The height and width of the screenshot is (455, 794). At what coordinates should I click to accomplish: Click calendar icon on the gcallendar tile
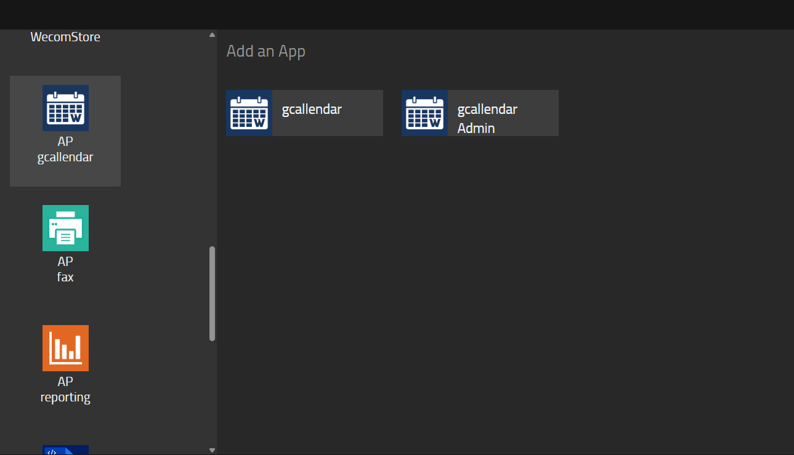(249, 113)
